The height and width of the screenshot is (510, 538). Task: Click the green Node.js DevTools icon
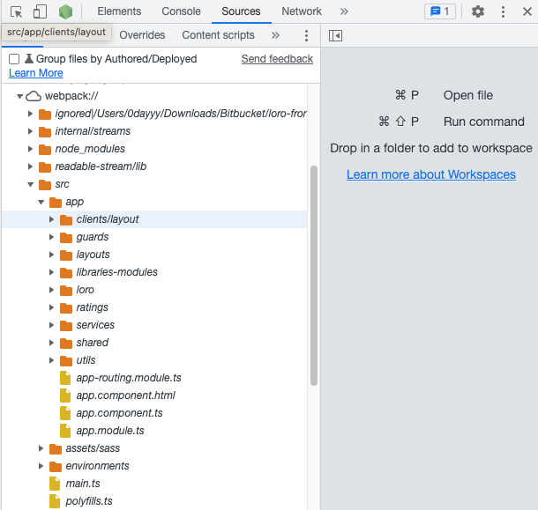(65, 11)
